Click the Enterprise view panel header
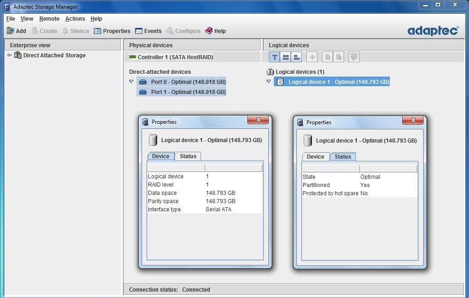469x298 pixels. click(63, 45)
